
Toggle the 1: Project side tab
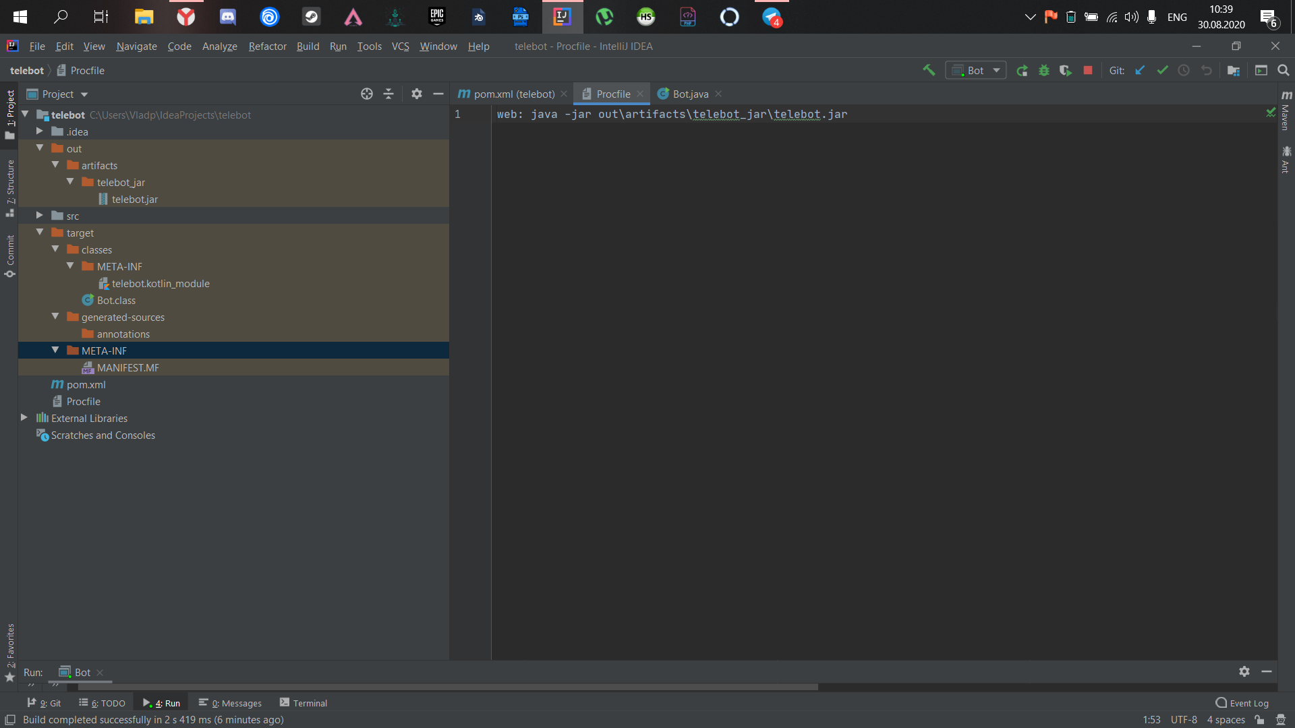point(9,115)
